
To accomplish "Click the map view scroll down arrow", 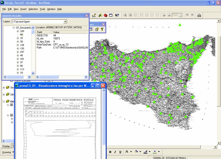I will point(219,143).
